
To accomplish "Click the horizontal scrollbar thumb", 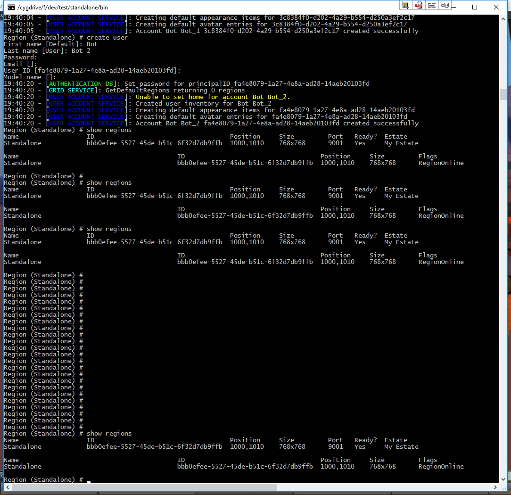I will click(144, 487).
